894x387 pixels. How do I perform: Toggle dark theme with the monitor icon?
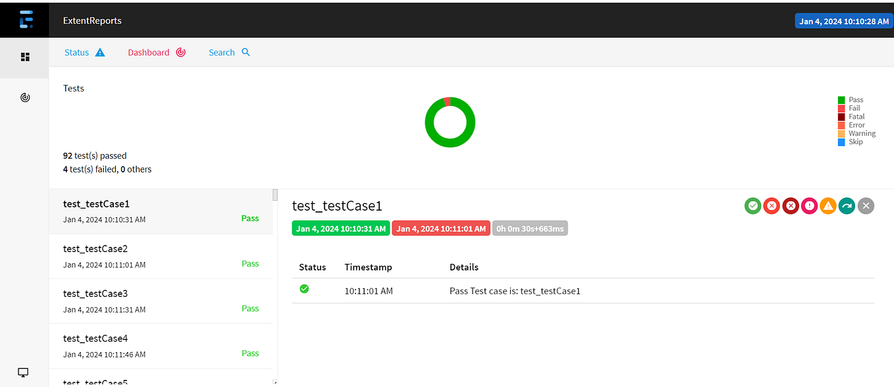(x=22, y=373)
